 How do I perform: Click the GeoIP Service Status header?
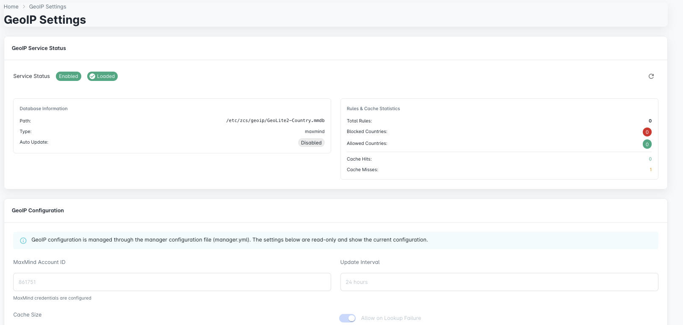[39, 48]
